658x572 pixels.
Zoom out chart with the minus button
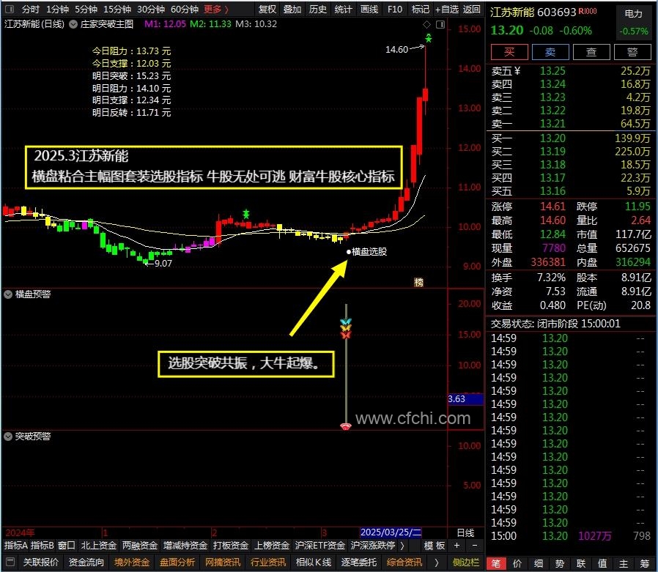pyautogui.click(x=475, y=546)
